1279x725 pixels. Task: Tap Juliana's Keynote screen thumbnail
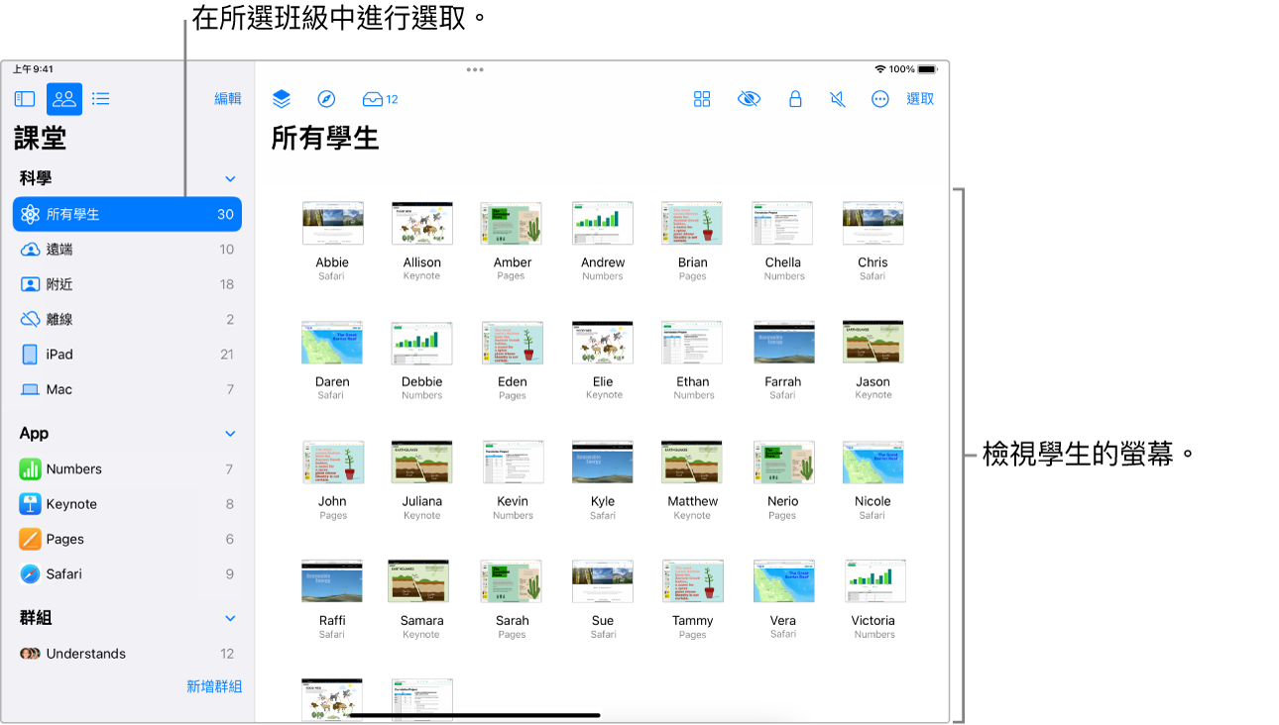tap(422, 462)
